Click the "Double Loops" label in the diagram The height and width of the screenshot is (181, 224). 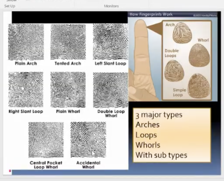point(172,53)
